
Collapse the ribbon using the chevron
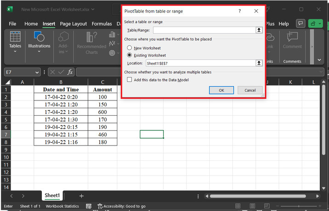click(x=320, y=60)
